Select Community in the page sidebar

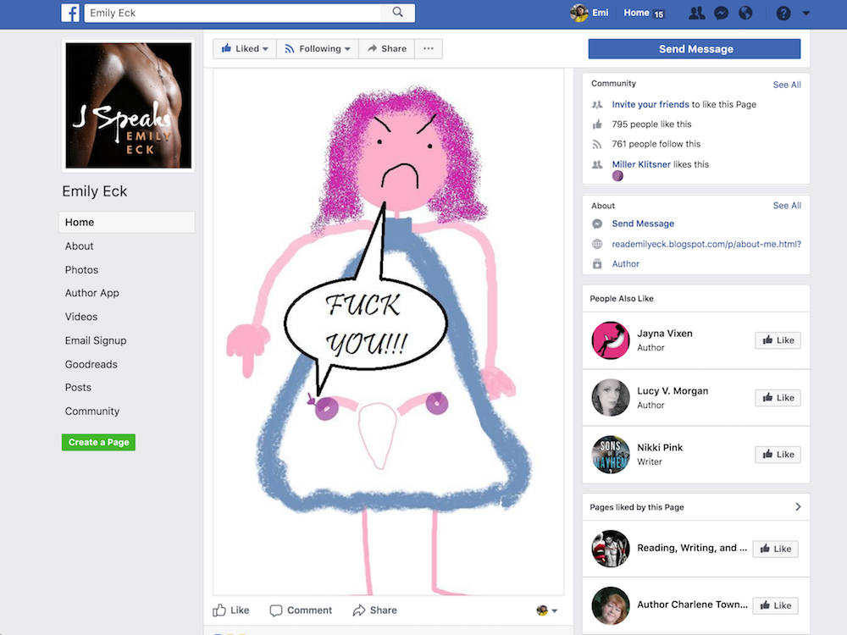pos(91,411)
